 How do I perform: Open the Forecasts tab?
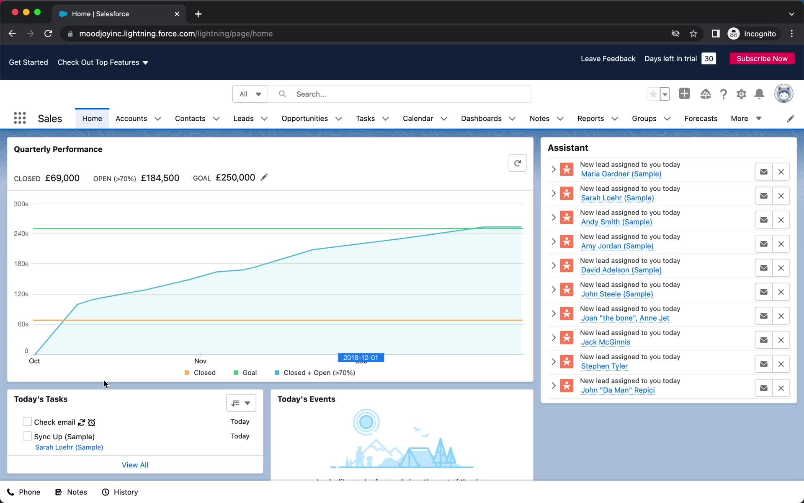point(701,119)
